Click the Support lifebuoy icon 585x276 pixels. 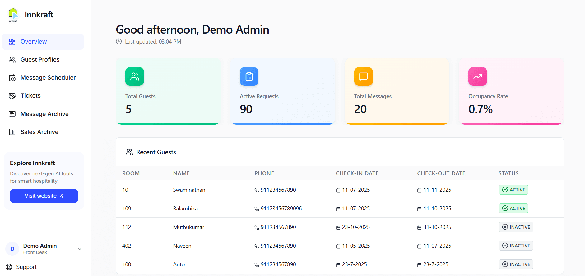click(9, 267)
